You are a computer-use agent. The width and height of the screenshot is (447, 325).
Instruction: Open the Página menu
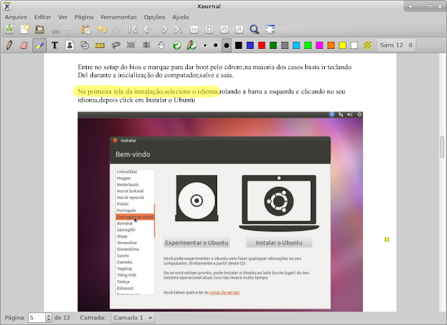coord(84,17)
